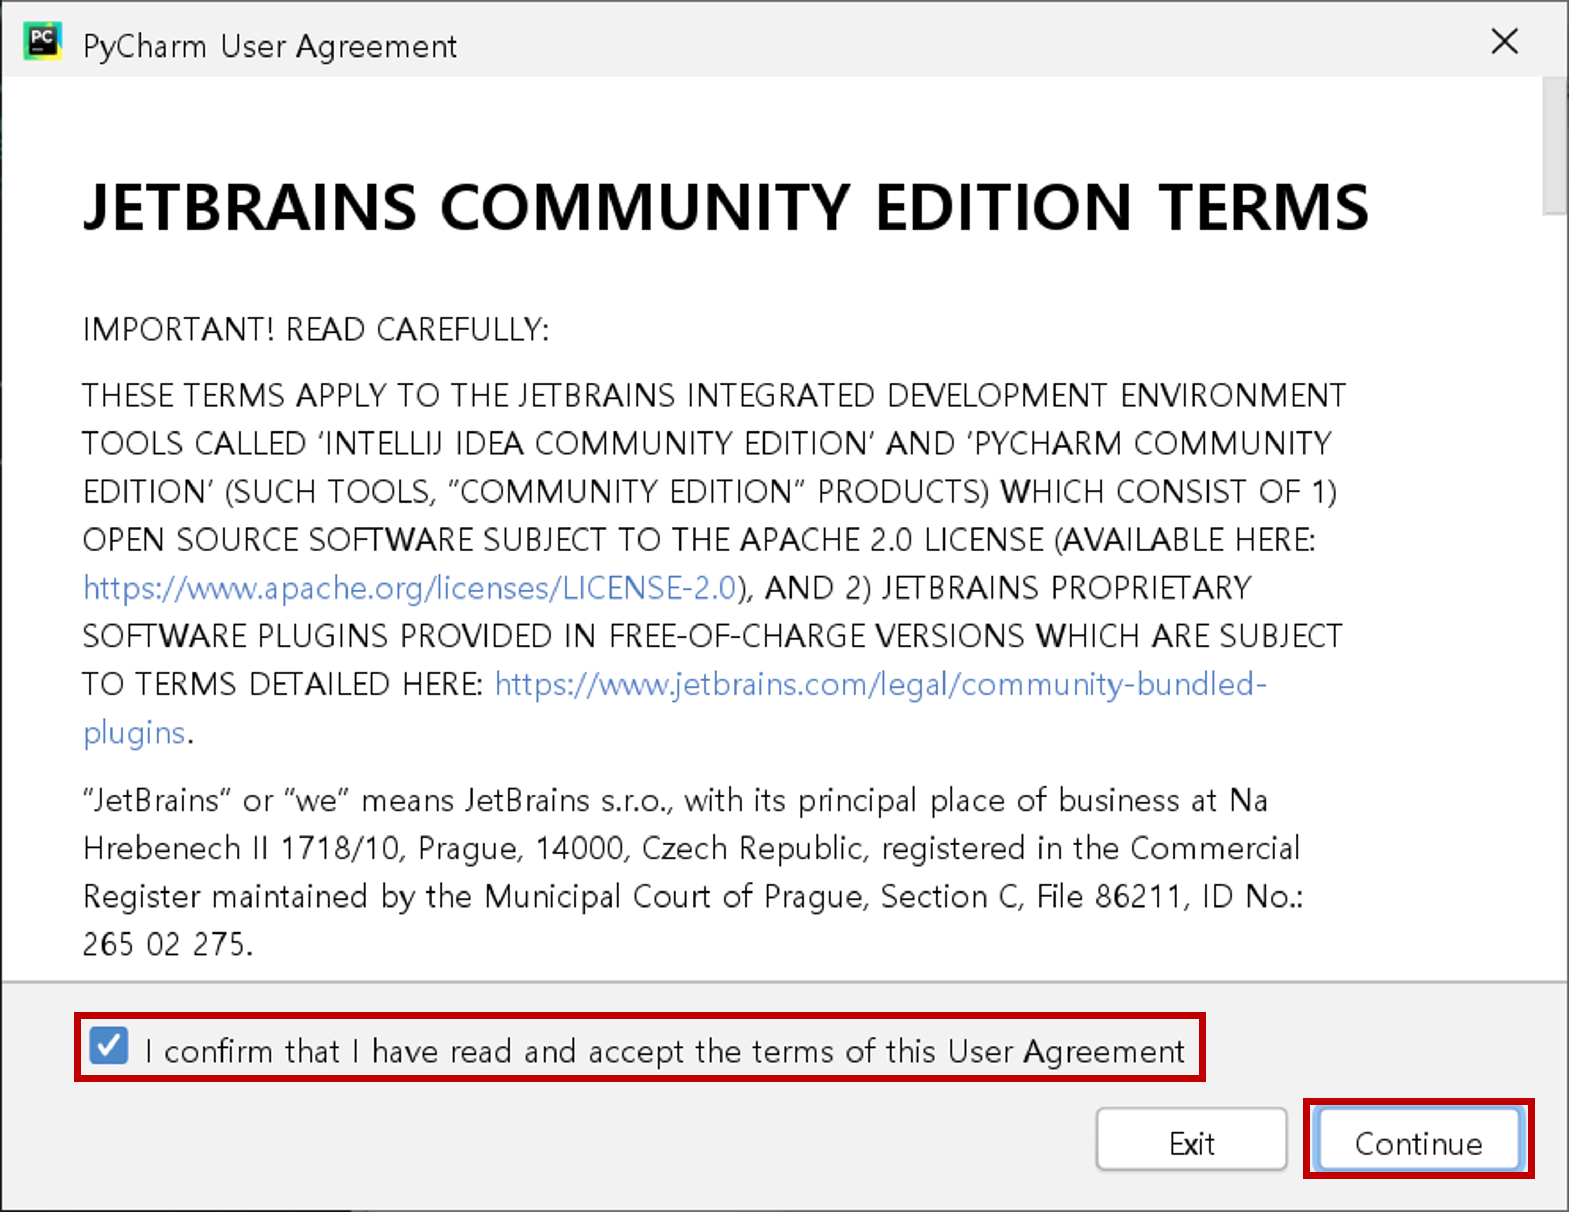Uncheck the user agreement confirmation checkbox

tap(108, 1046)
